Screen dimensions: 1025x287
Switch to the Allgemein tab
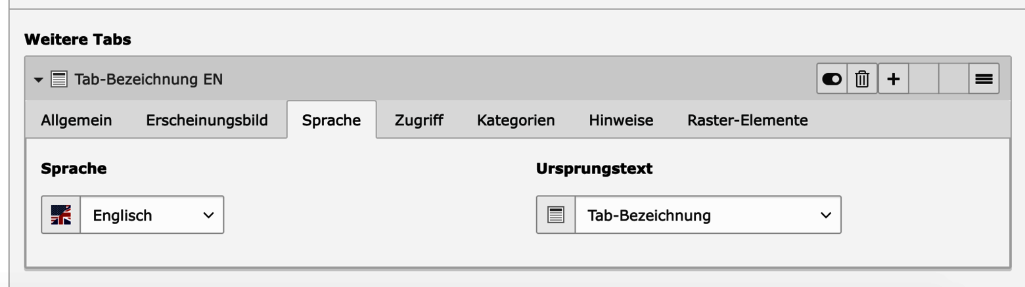pos(76,120)
